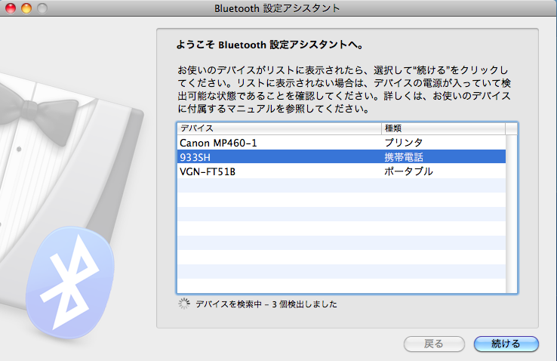Click the ようこそ Bluetooth 設定アシスタントへ heading
This screenshot has width=557, height=361.
tap(270, 45)
